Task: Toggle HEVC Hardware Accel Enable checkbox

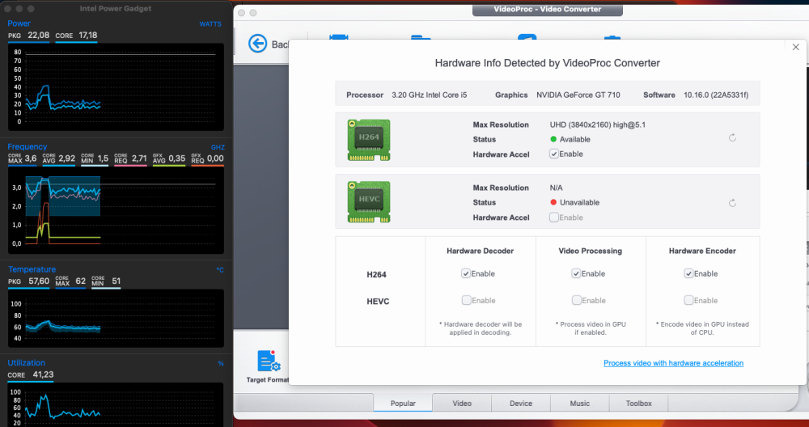Action: tap(553, 217)
